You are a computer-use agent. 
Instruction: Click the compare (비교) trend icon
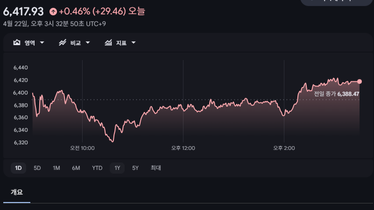63,43
